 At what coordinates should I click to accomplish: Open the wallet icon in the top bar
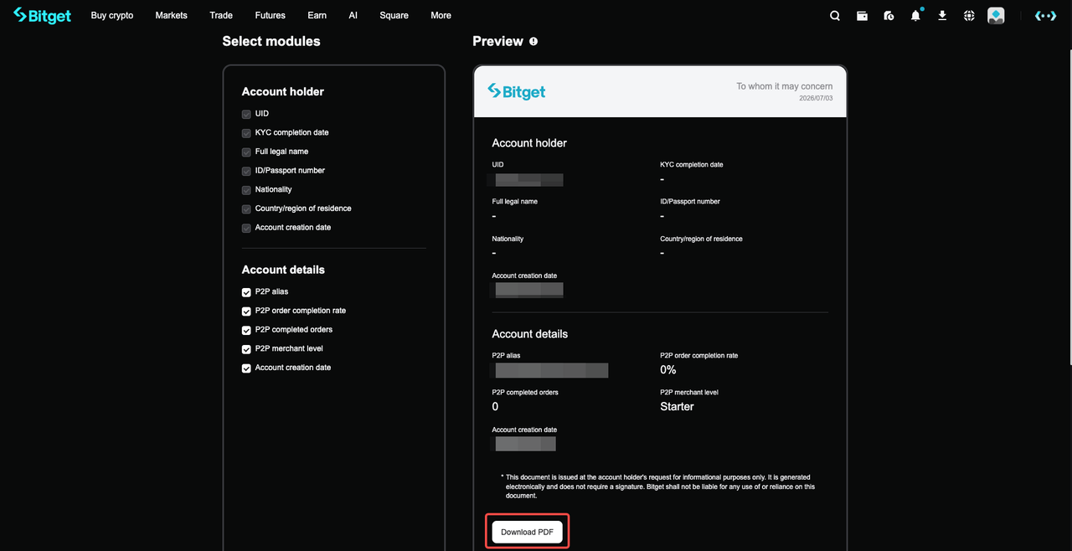click(862, 15)
